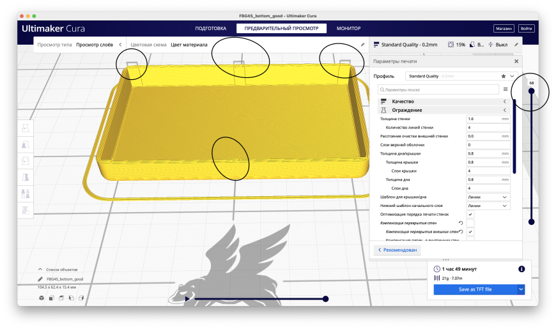The width and height of the screenshot is (556, 329).
Task: Switch to the 3D perspective view cube icon
Action: (x=42, y=298)
